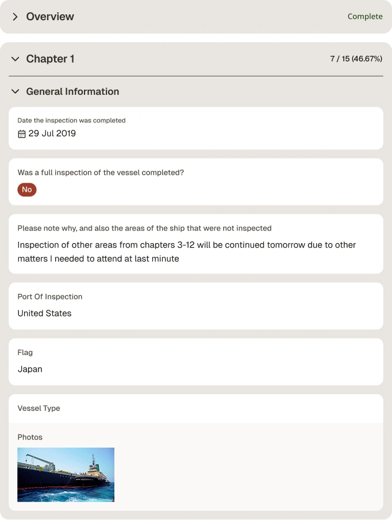Image resolution: width=392 pixels, height=520 pixels.
Task: Click the Date the inspection was completed label
Action: point(71,121)
